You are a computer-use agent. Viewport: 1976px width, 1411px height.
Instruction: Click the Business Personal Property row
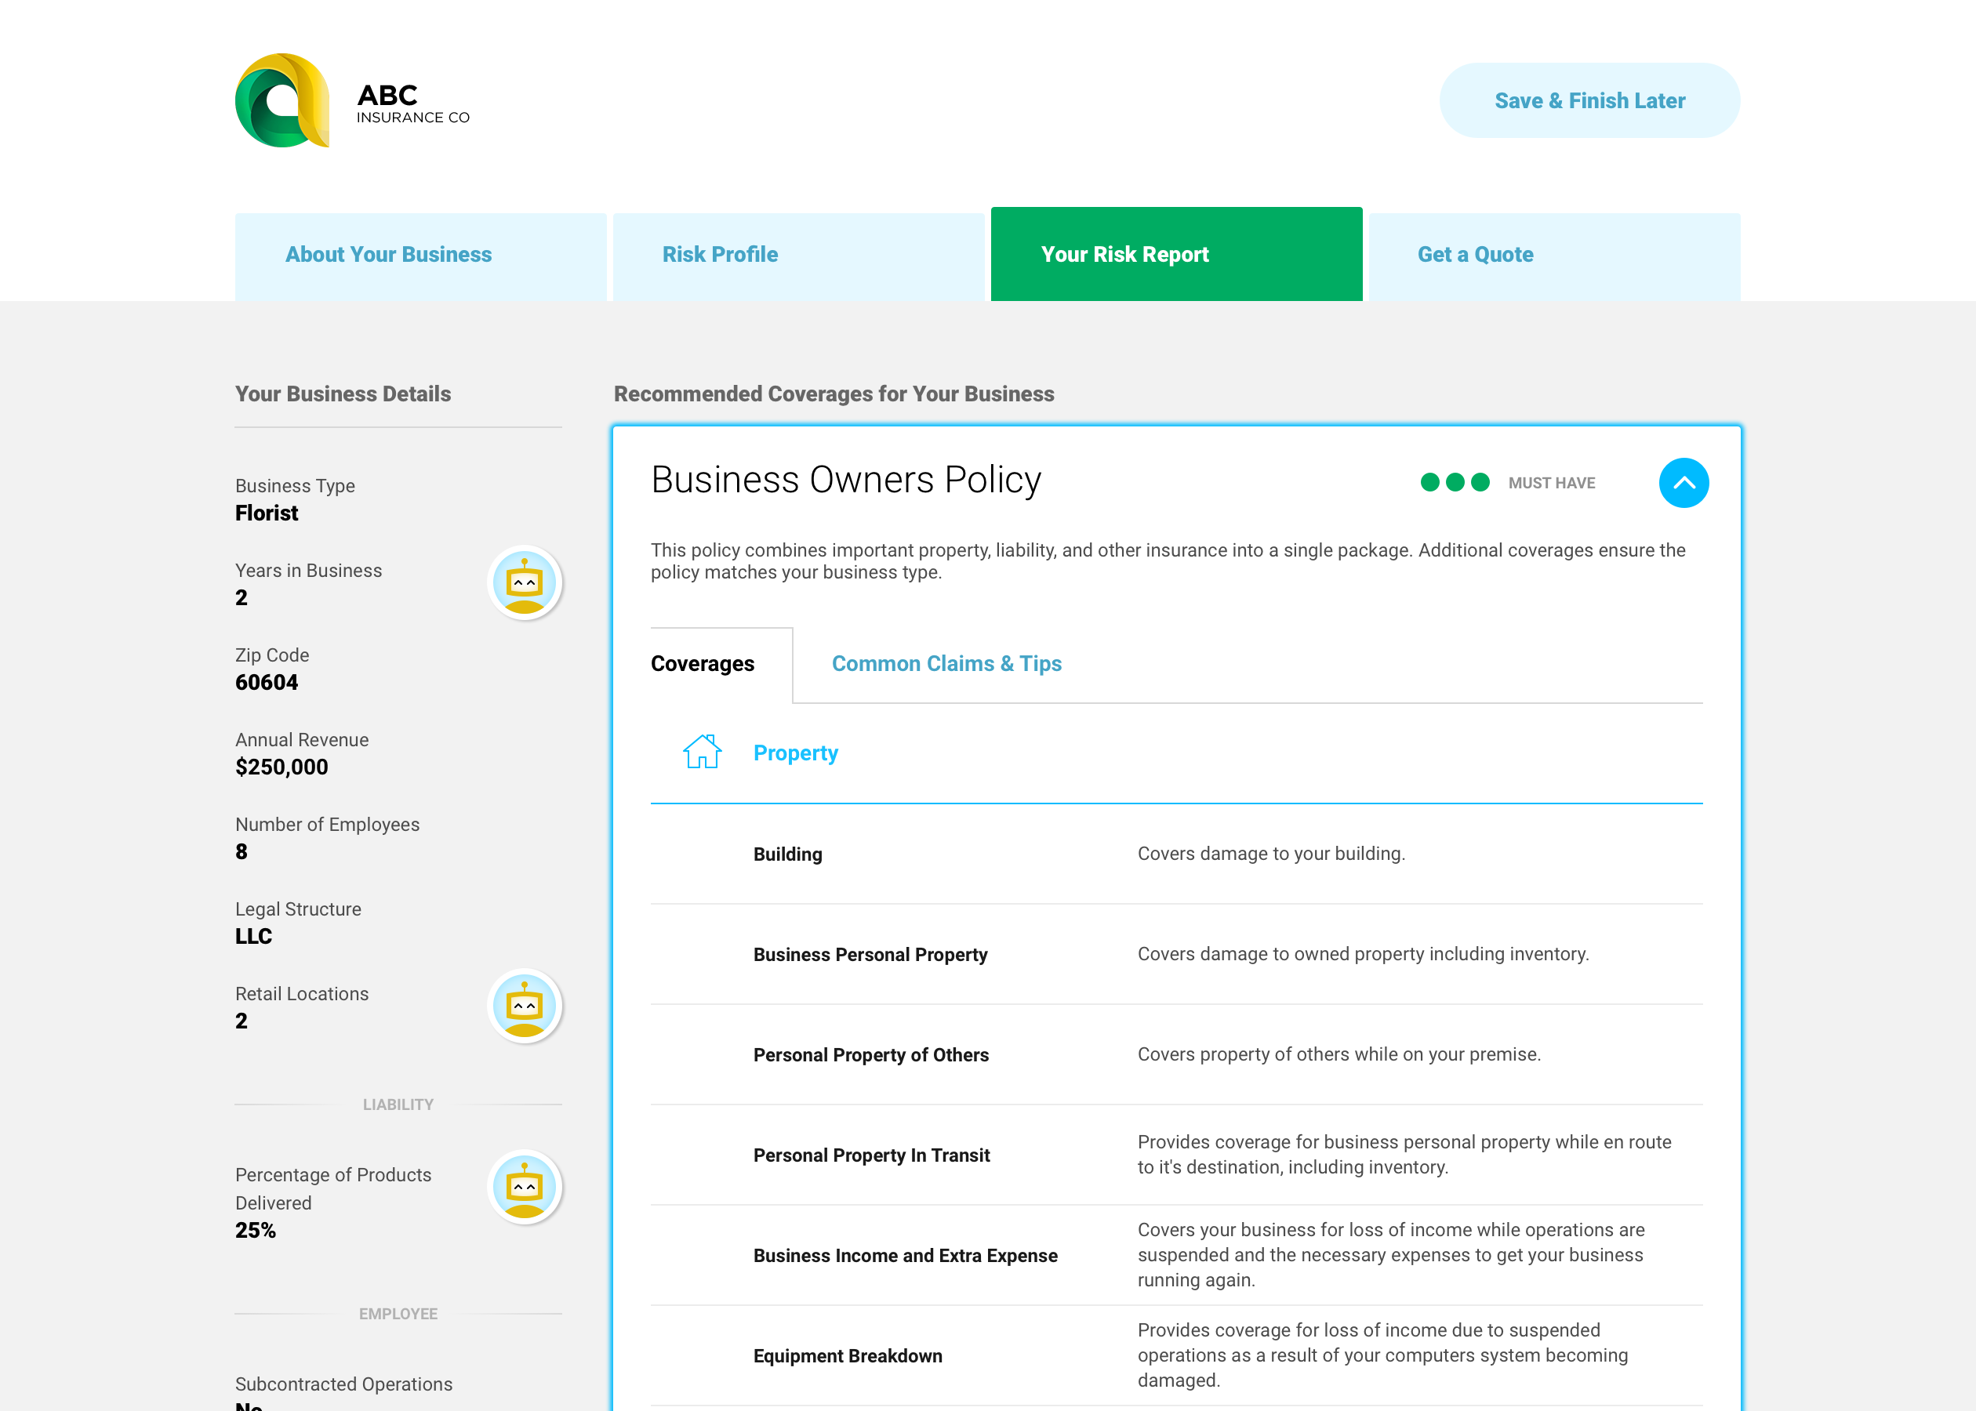[870, 955]
